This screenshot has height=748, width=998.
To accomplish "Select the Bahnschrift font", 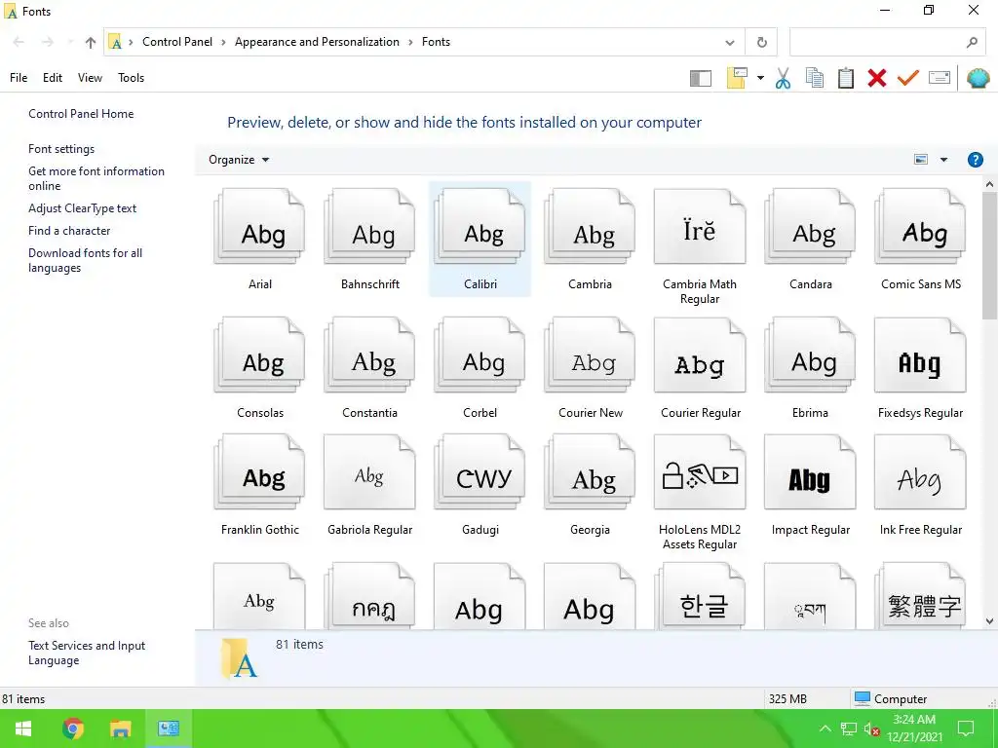I will pyautogui.click(x=369, y=240).
